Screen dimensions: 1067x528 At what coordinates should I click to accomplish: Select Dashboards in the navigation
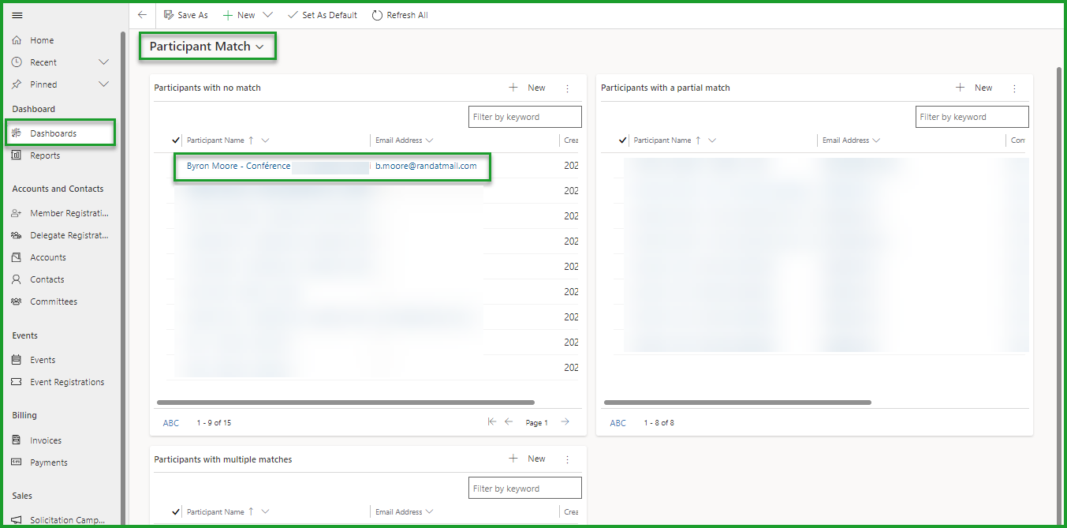(x=53, y=133)
